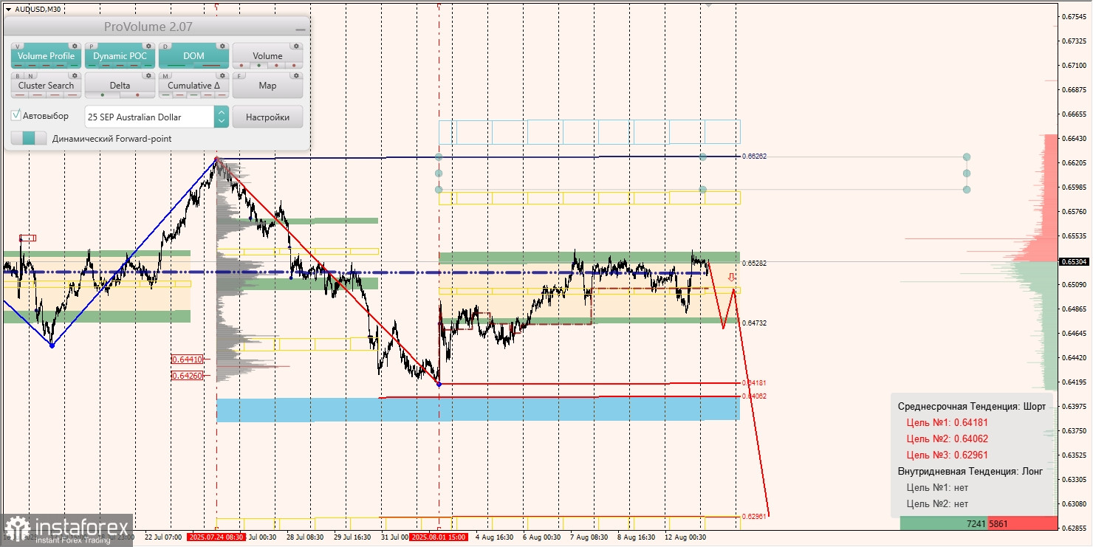Click the contract selector up/down arrows

pyautogui.click(x=222, y=117)
